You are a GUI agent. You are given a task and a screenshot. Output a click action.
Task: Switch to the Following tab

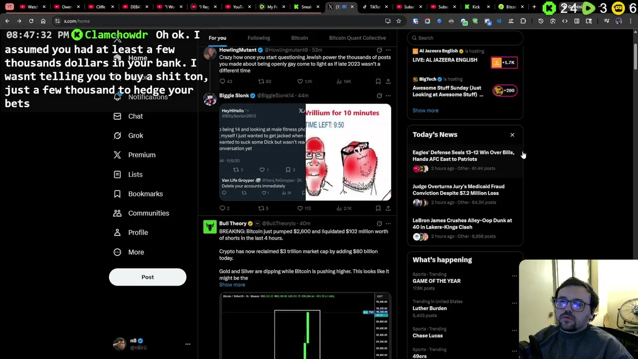(x=259, y=38)
